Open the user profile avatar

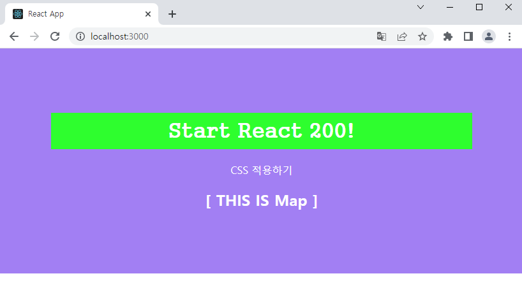click(x=489, y=36)
